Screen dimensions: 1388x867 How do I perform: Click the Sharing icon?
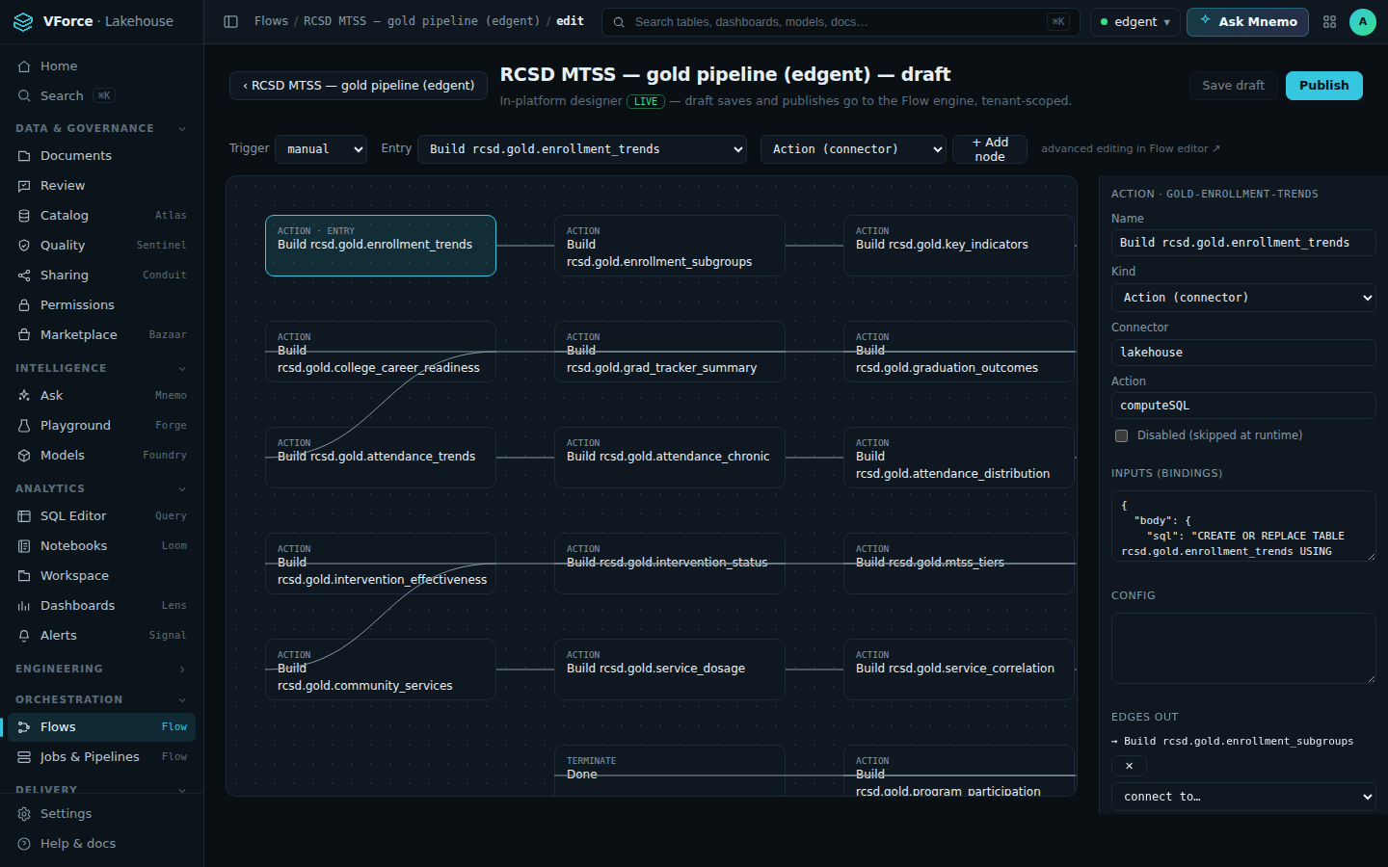click(24, 276)
